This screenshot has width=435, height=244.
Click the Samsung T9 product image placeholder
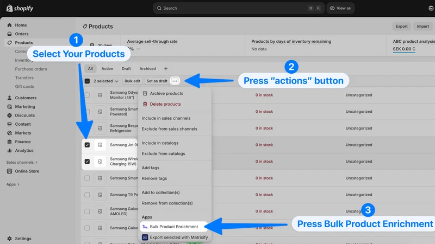[100, 195]
